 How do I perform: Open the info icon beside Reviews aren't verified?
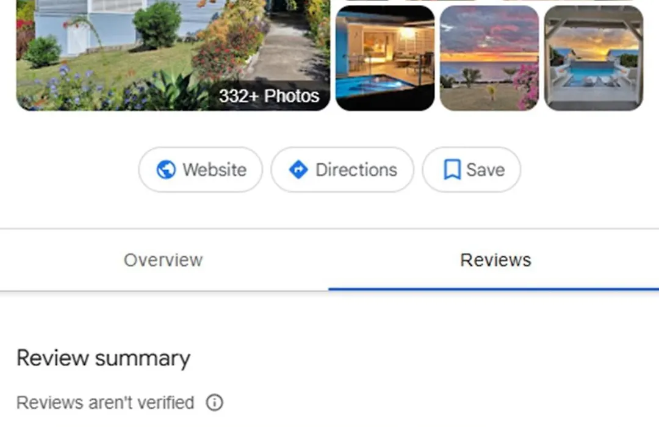click(214, 403)
